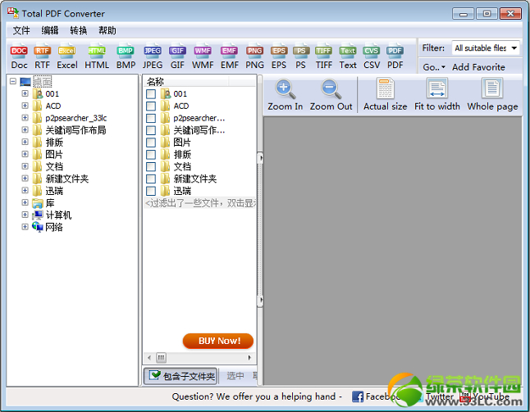The image size is (530, 412).
Task: Zoom Out of preview
Action: pyautogui.click(x=331, y=94)
